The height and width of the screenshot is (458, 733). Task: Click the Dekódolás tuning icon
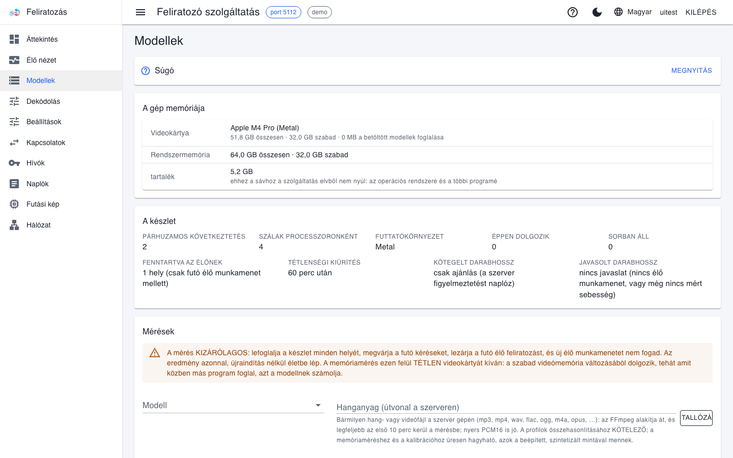(x=14, y=101)
